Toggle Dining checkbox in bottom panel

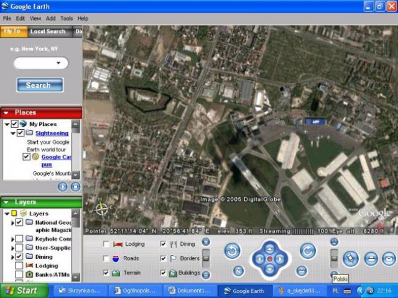point(163,244)
